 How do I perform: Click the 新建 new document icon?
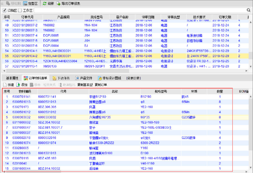[5, 85]
